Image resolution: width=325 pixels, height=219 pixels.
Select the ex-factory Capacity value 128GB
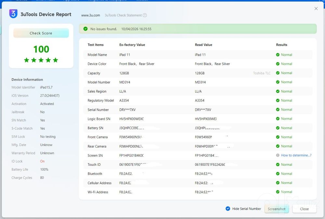coord(124,73)
